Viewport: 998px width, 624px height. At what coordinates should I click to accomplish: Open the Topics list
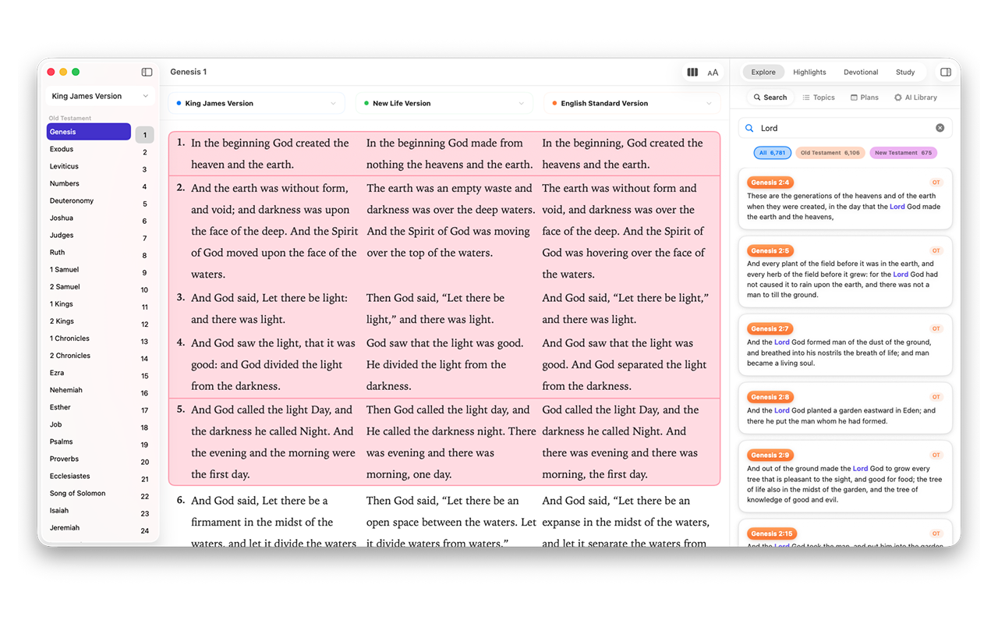[819, 97]
